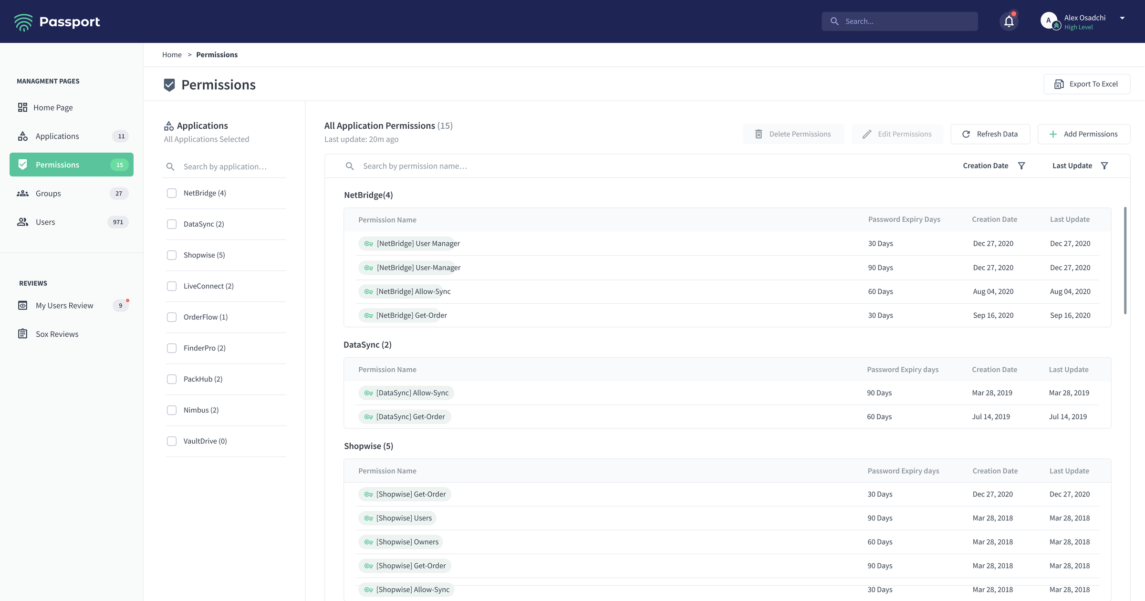Check the VaultDrive (0) checkbox
The width and height of the screenshot is (1145, 601).
pyautogui.click(x=172, y=441)
